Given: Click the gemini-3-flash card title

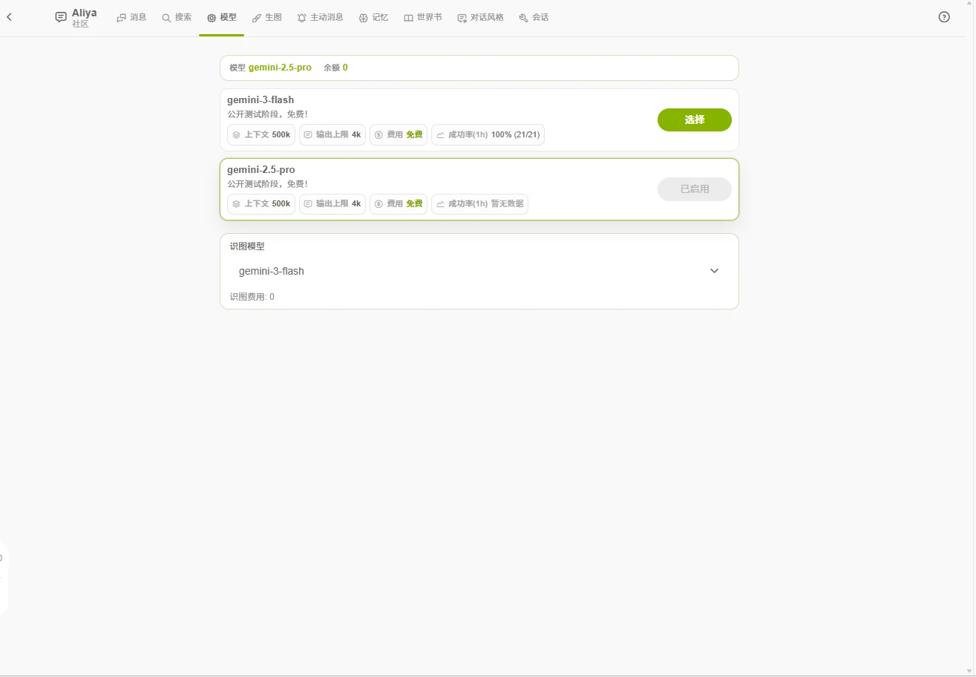Looking at the screenshot, I should pyautogui.click(x=261, y=99).
